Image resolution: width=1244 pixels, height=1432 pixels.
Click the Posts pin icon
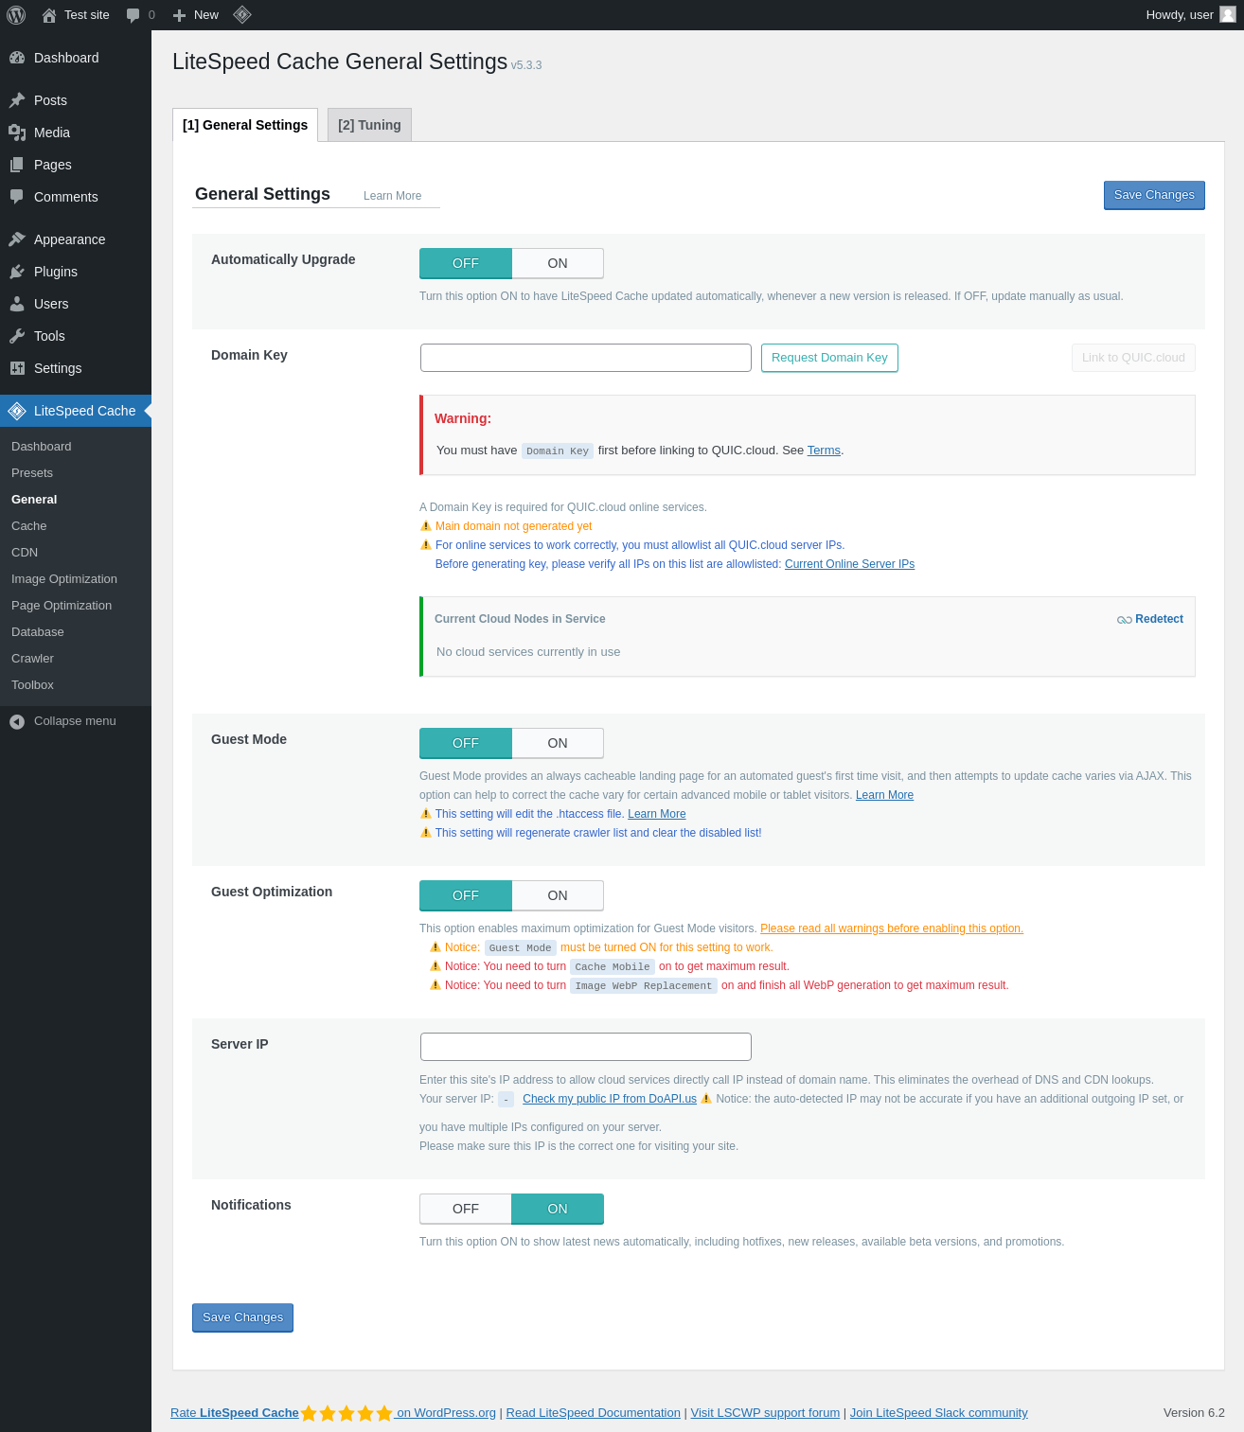coord(17,100)
